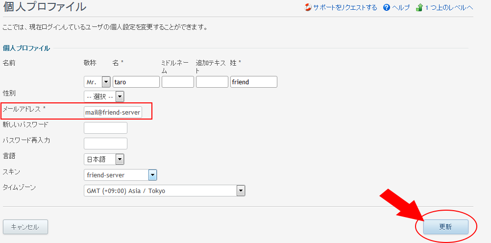This screenshot has width=491, height=243.
Task: Open the 日本語 language dropdown
Action: pos(104,159)
